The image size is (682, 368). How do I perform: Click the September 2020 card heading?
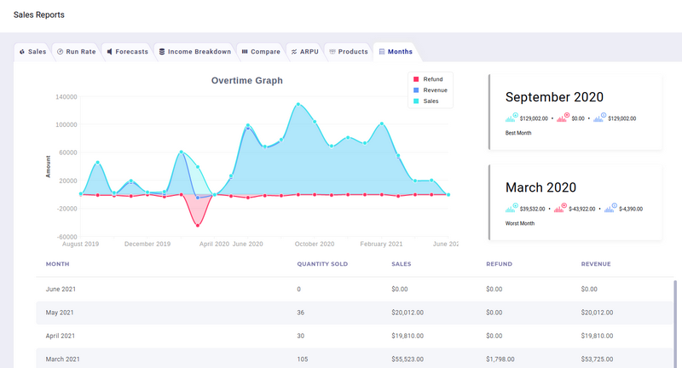[x=554, y=97]
